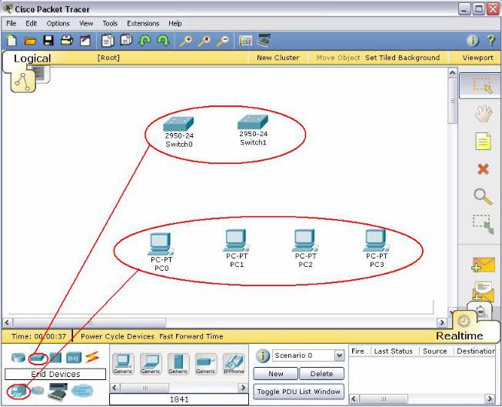Viewport: 502px width, 407px height.
Task: Open the drawing palette icon
Action: pyautogui.click(x=245, y=41)
